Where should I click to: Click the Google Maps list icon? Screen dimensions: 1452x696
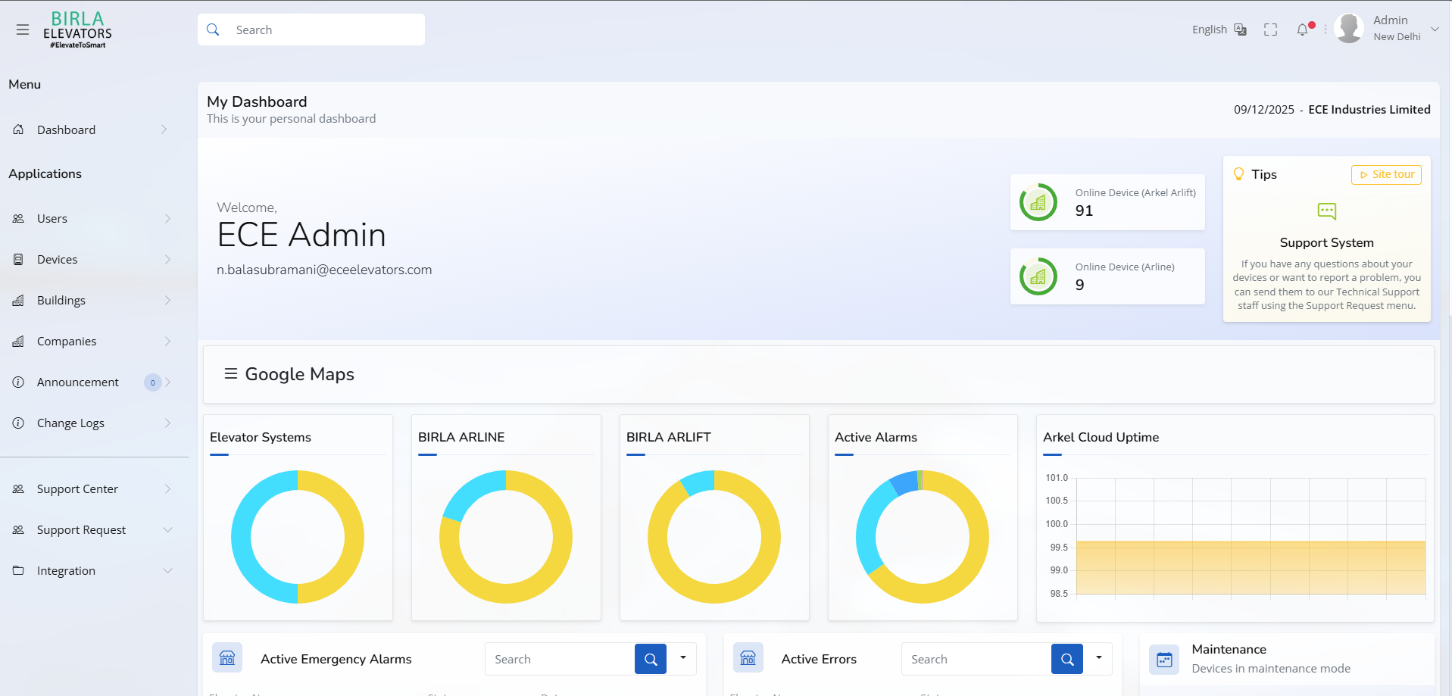231,373
